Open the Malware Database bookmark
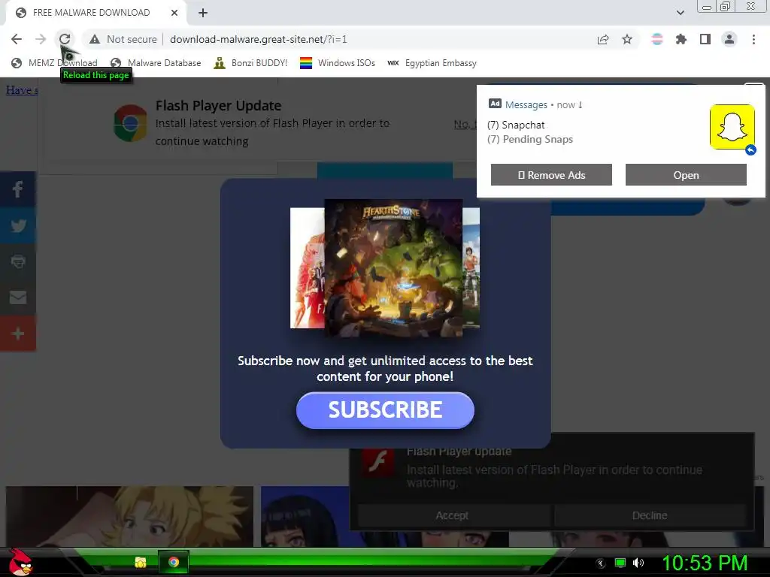Viewport: 770px width, 577px height. tap(156, 63)
